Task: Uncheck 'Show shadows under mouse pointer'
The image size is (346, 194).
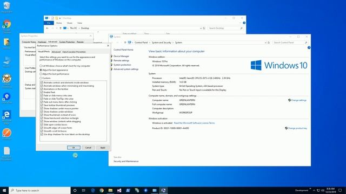Action: point(42,108)
